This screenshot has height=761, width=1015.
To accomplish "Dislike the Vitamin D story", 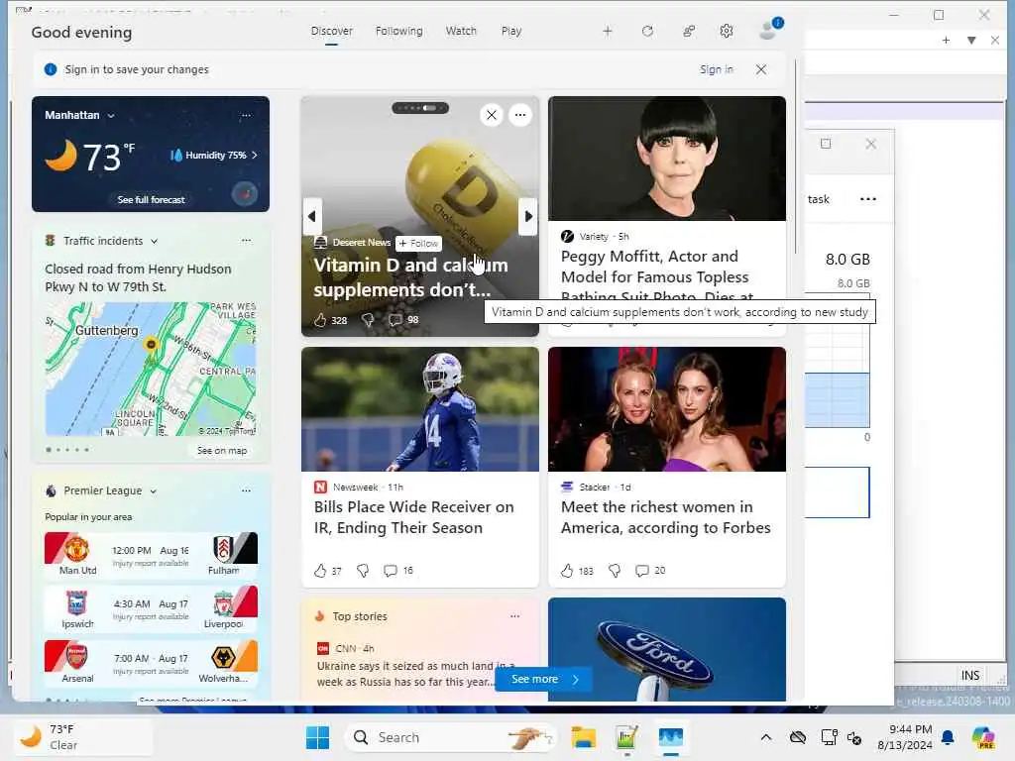I will (368, 320).
